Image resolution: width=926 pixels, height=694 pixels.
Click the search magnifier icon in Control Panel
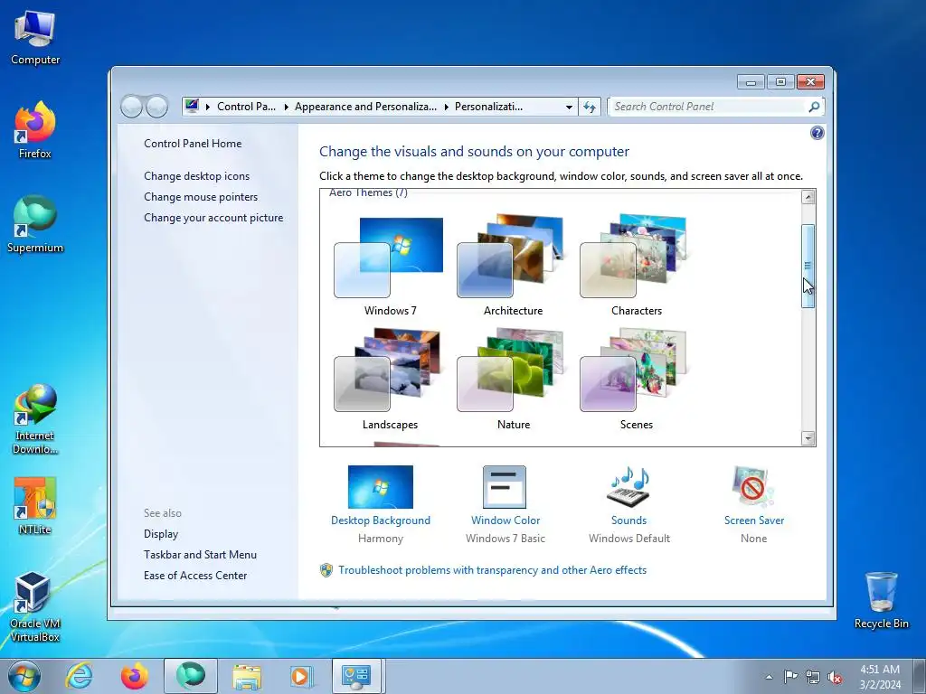click(x=814, y=107)
